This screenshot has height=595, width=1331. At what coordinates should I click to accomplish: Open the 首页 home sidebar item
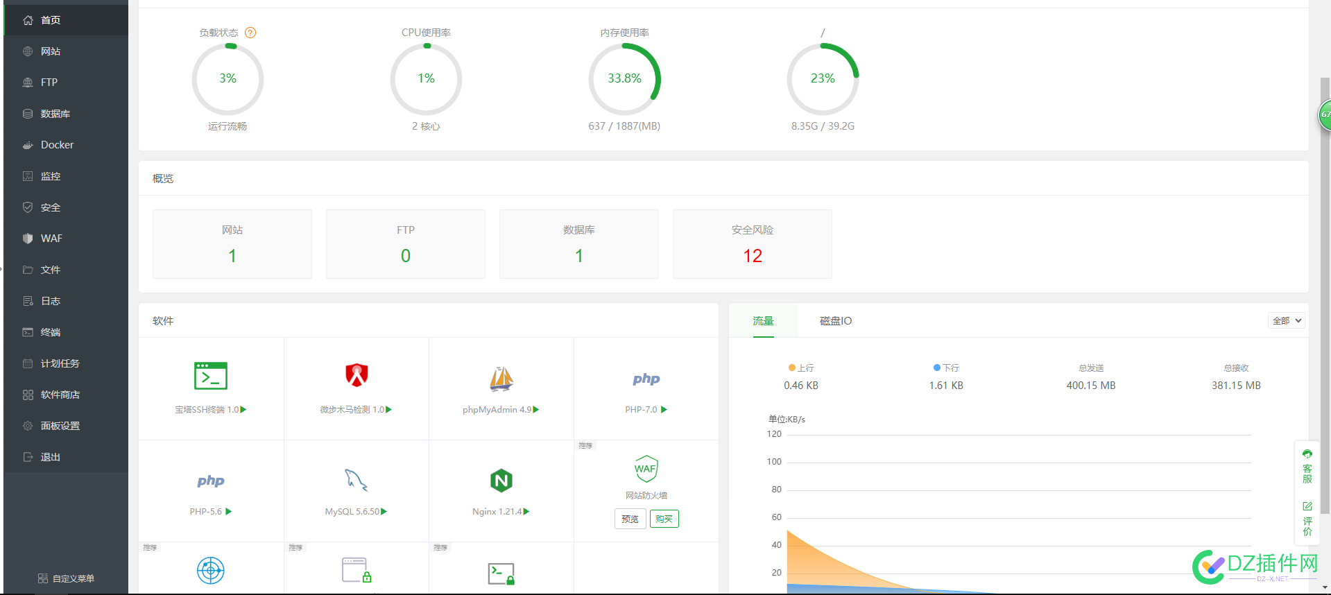[66, 20]
